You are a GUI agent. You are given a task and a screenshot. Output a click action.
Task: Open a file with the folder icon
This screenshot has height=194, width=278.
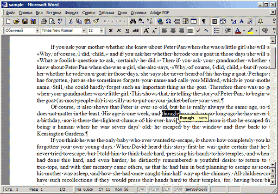pyautogui.click(x=17, y=22)
